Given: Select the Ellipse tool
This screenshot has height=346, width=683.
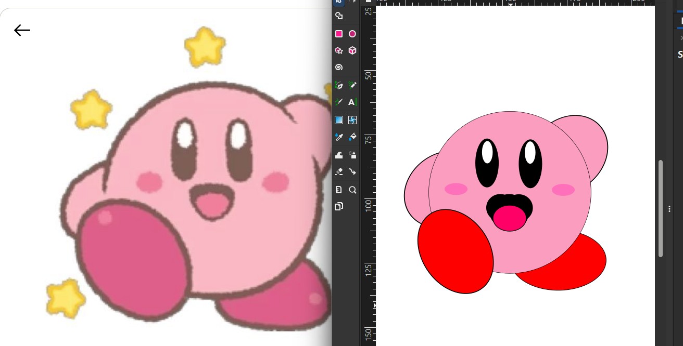Looking at the screenshot, I should coord(352,34).
